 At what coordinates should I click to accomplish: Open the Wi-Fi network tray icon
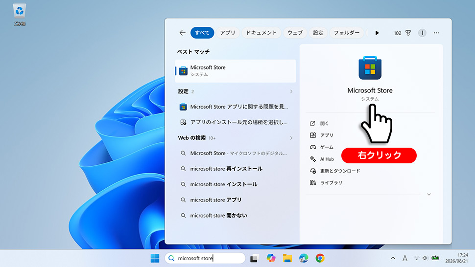click(417, 258)
